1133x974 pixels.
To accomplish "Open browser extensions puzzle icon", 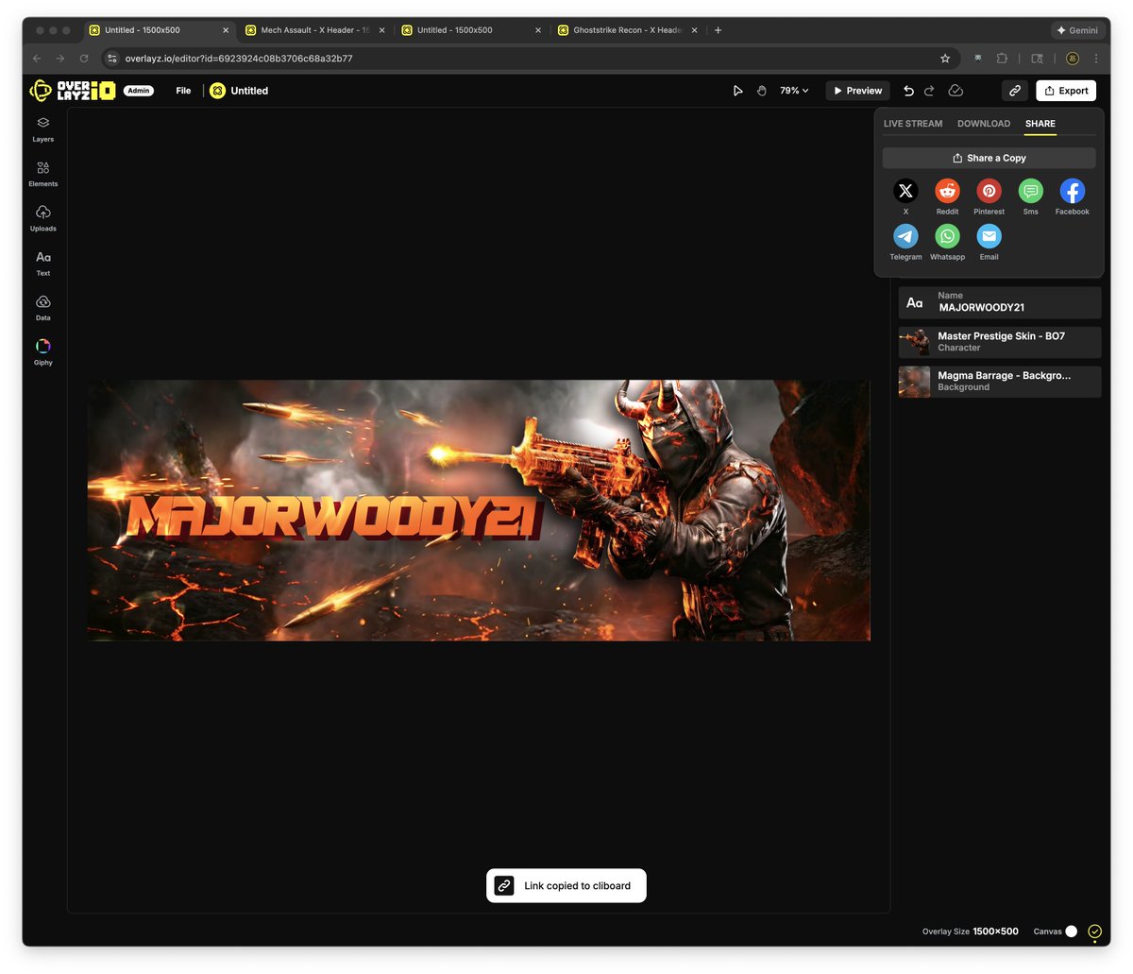I will (1002, 59).
